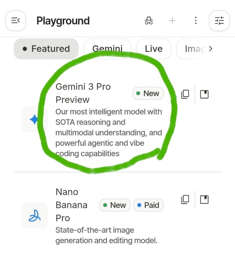This screenshot has width=235, height=260.
Task: Open Gemini 3 Pro Preview documentation icon
Action: 204,94
